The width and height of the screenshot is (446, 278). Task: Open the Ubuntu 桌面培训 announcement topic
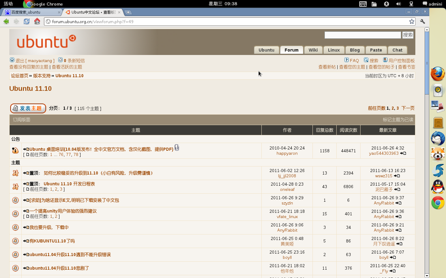101,149
